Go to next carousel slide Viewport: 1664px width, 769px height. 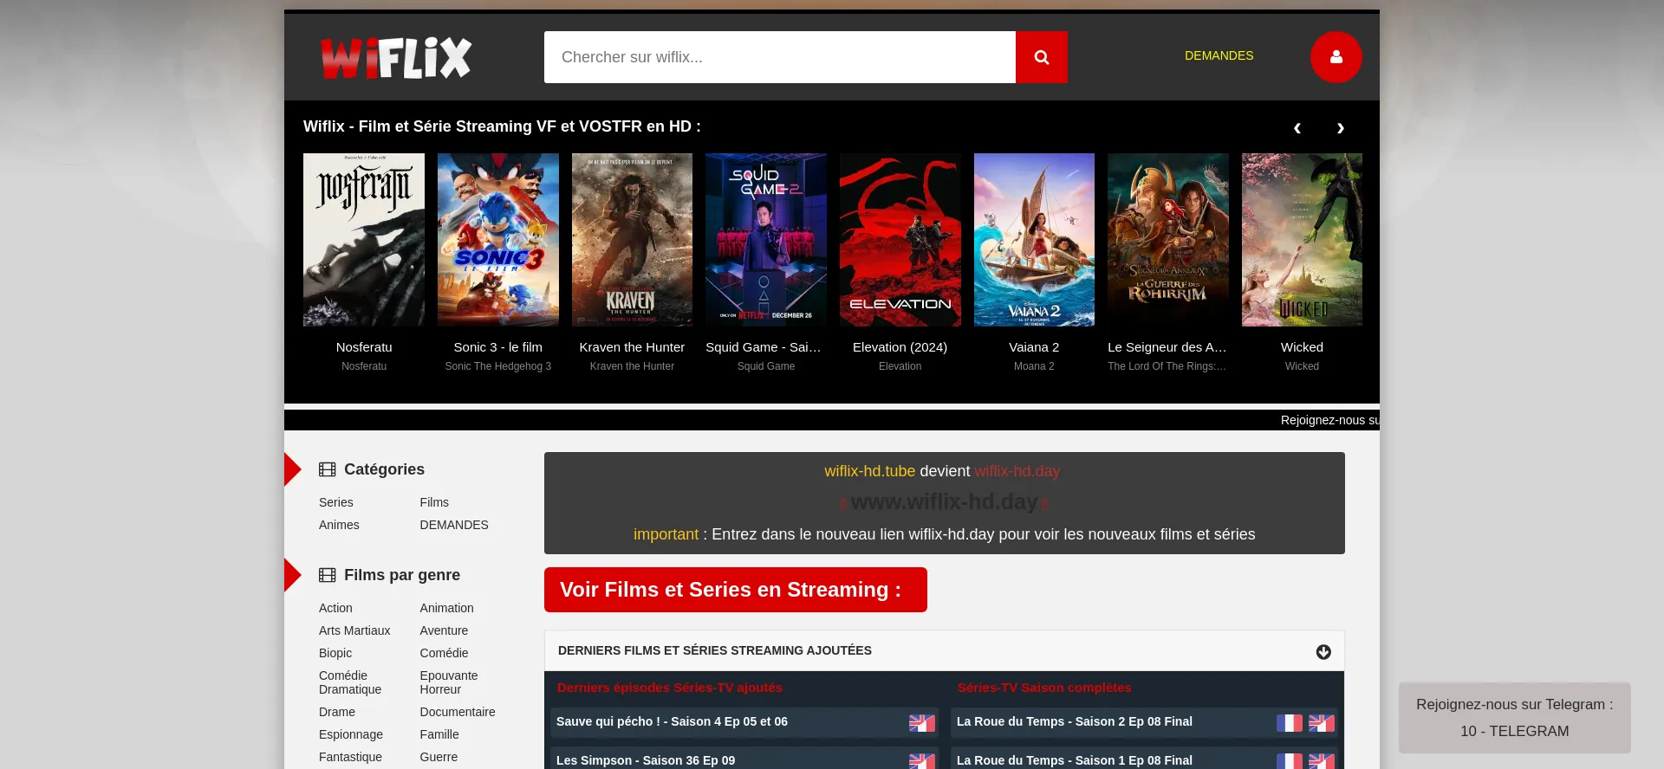point(1341,128)
